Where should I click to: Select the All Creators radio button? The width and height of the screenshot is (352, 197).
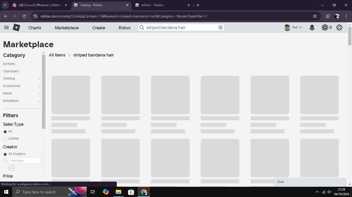[5, 154]
